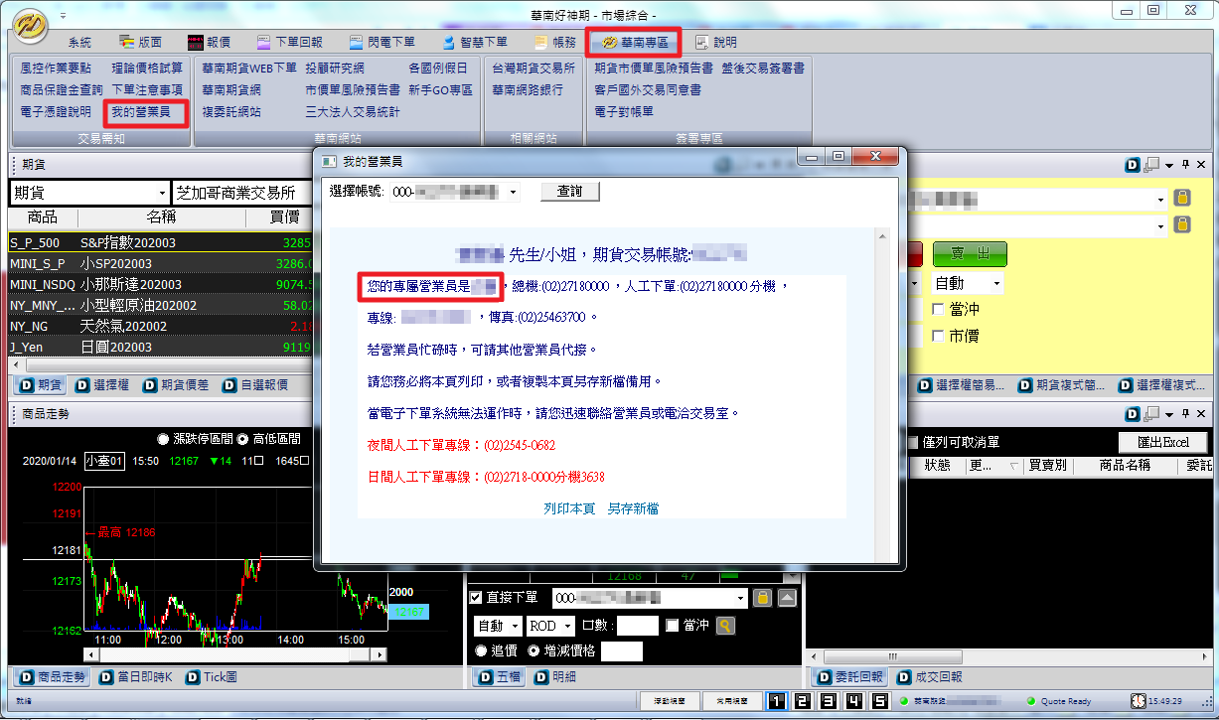1219x720 pixels.
Task: Click the magnifier search icon near 當沖
Action: pos(726,626)
